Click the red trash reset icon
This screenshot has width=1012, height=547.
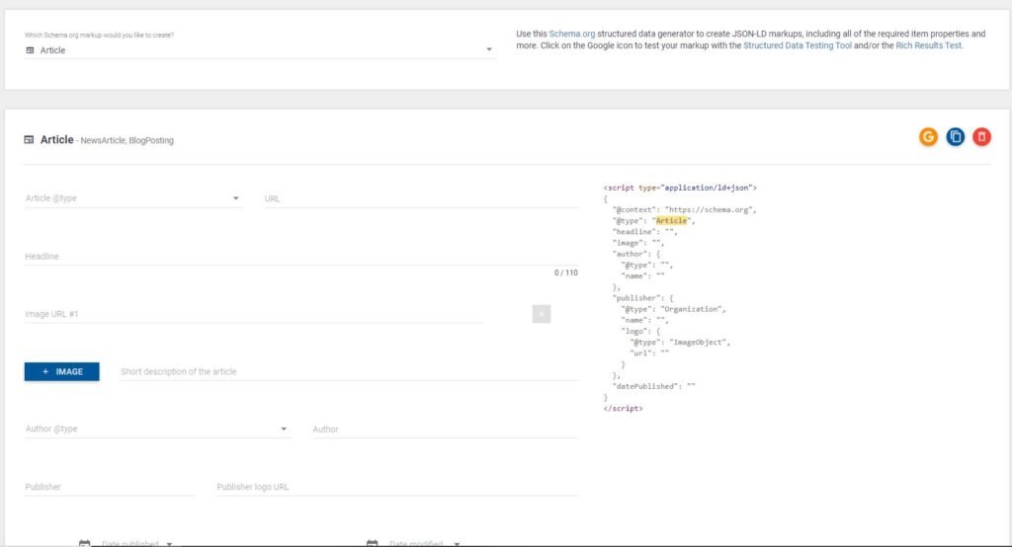click(x=981, y=137)
